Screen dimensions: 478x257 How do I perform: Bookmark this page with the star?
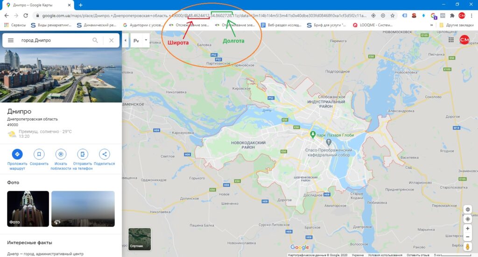click(393, 15)
